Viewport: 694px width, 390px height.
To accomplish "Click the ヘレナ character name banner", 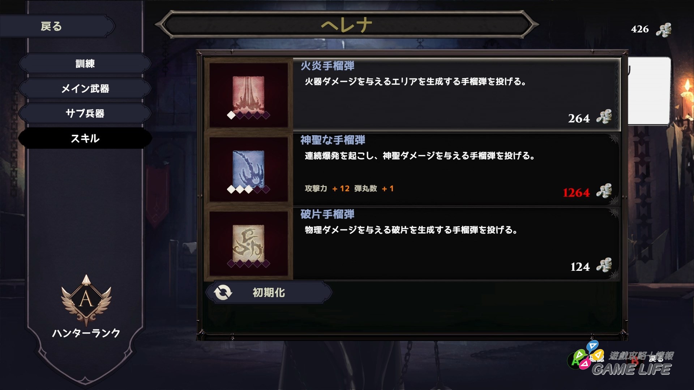I will click(347, 25).
